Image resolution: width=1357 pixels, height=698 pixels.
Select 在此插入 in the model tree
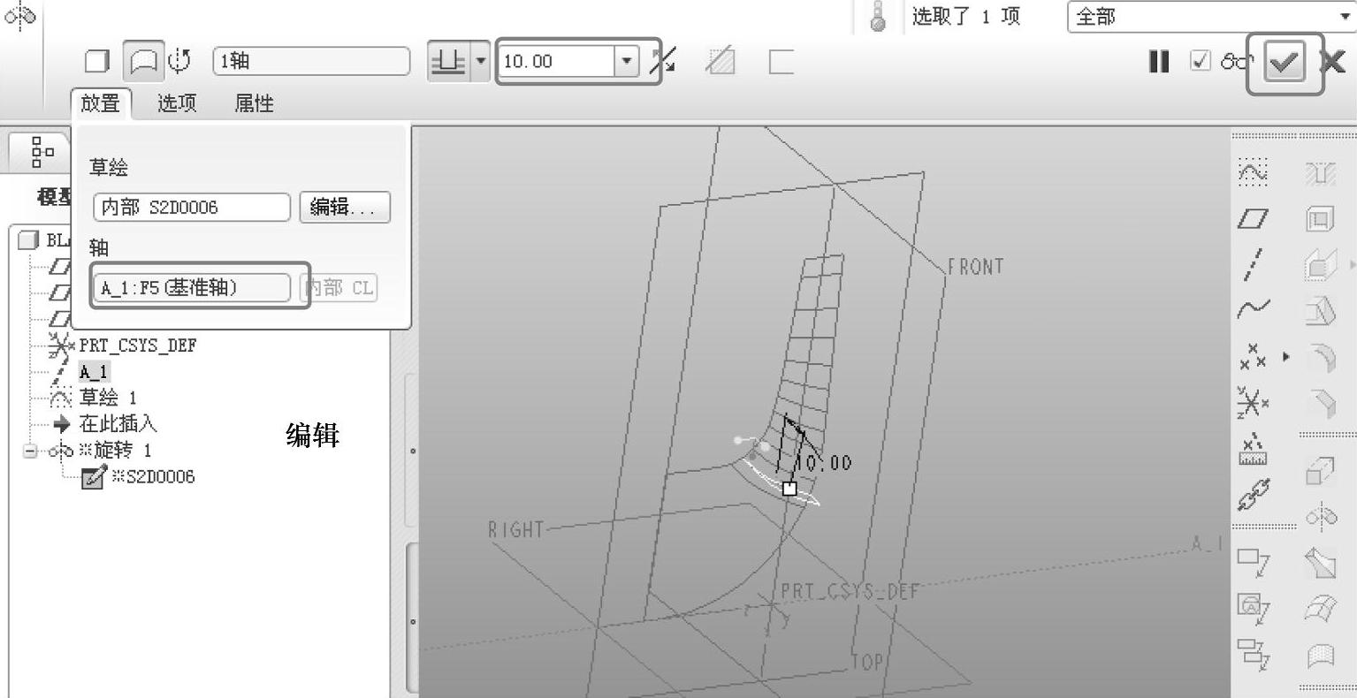point(118,424)
